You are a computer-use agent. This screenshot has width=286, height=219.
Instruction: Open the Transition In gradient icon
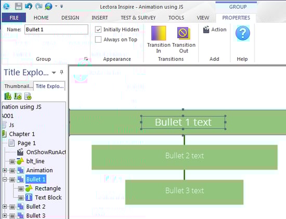click(159, 33)
